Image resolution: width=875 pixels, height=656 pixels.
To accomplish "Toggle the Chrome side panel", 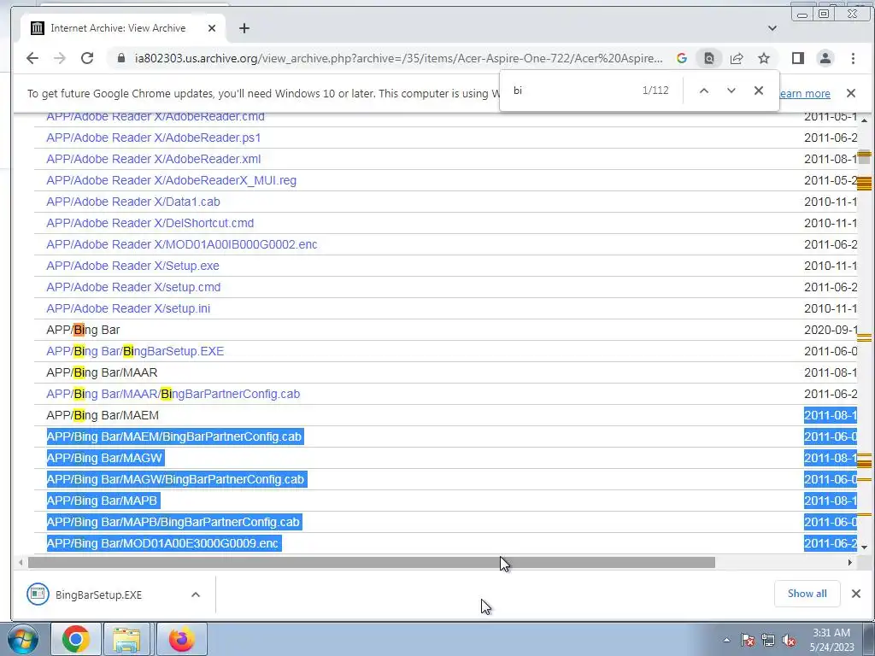I will pos(798,58).
